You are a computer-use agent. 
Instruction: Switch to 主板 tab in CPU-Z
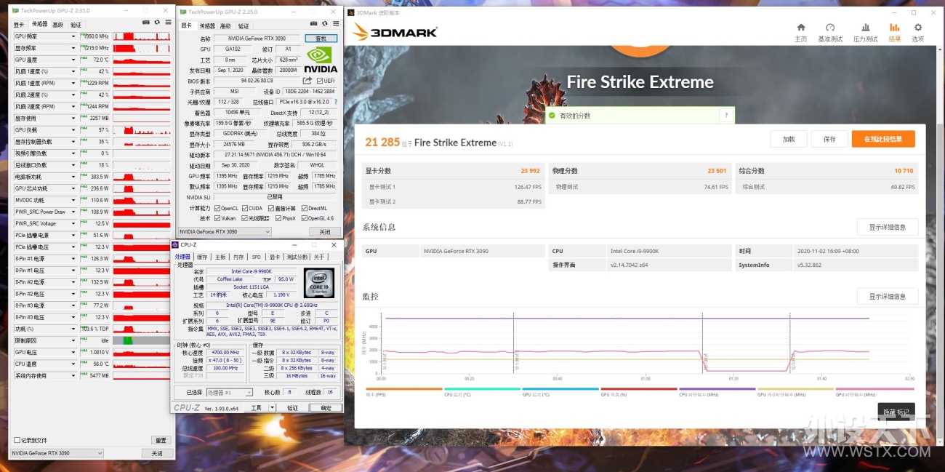click(x=220, y=257)
